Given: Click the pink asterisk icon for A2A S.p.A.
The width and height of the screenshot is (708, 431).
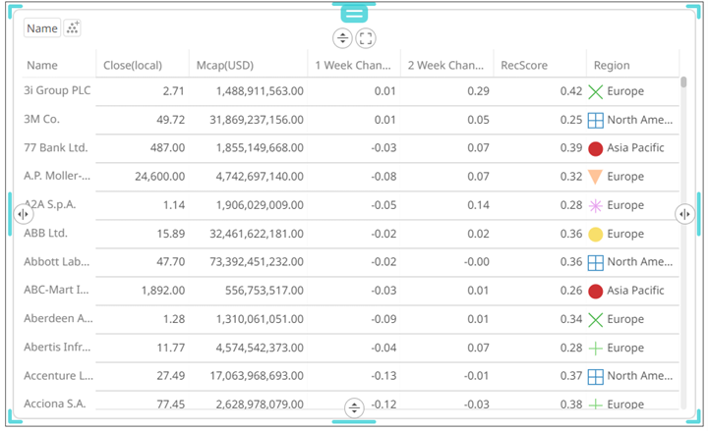Looking at the screenshot, I should 595,206.
